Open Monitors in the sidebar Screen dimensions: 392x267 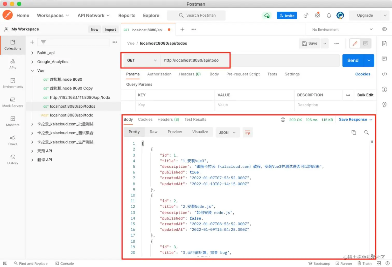tap(13, 122)
